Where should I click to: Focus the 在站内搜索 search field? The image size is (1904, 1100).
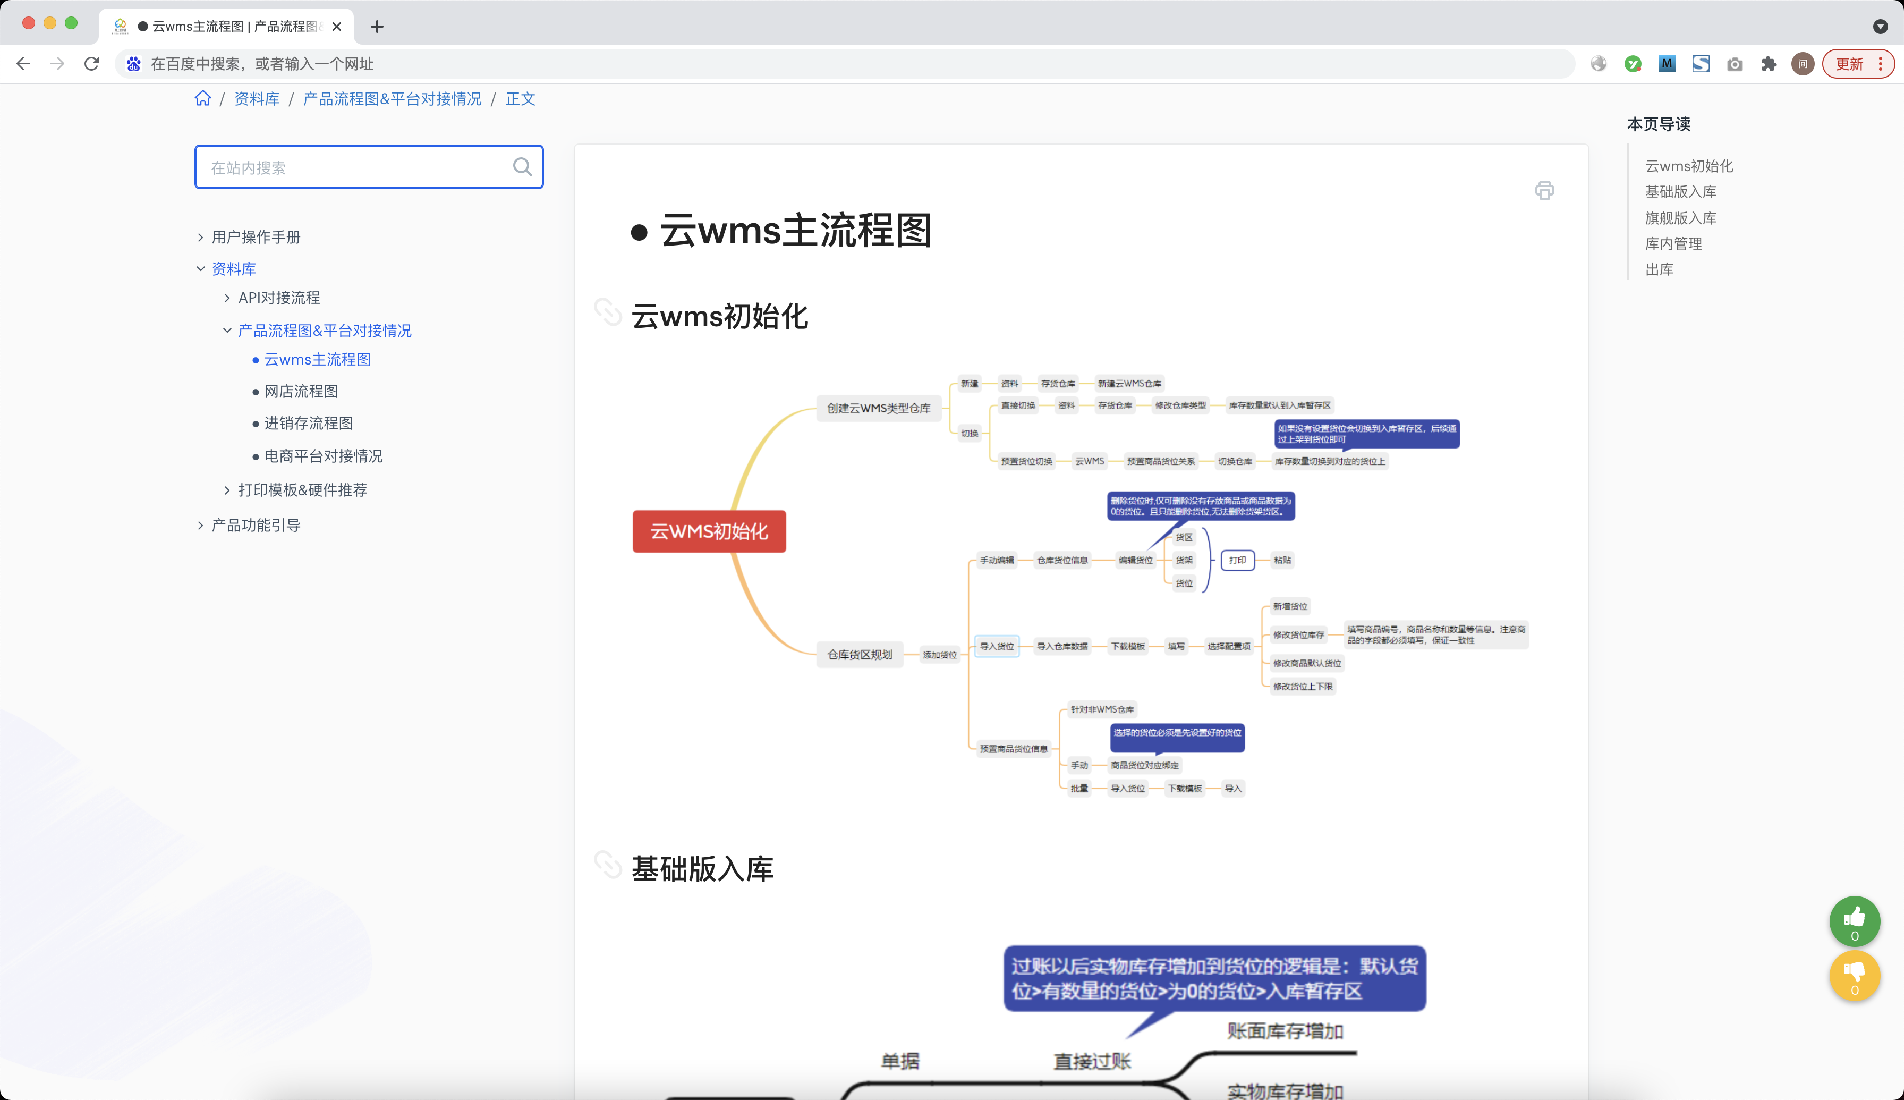coord(369,167)
